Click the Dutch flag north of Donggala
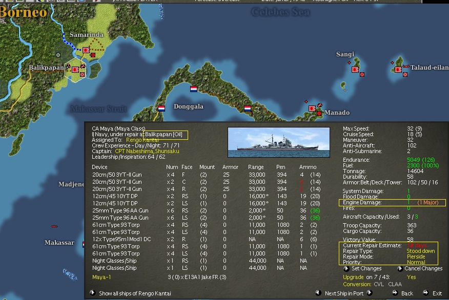The height and width of the screenshot is (300, 449). point(194,89)
